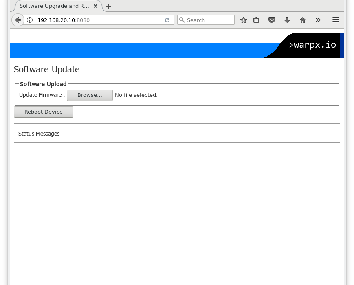This screenshot has height=285, width=354.
Task: Save page to Pocket
Action: (x=272, y=20)
